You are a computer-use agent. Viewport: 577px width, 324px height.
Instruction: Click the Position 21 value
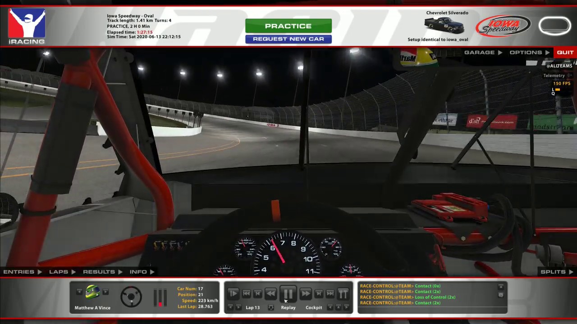pos(200,295)
